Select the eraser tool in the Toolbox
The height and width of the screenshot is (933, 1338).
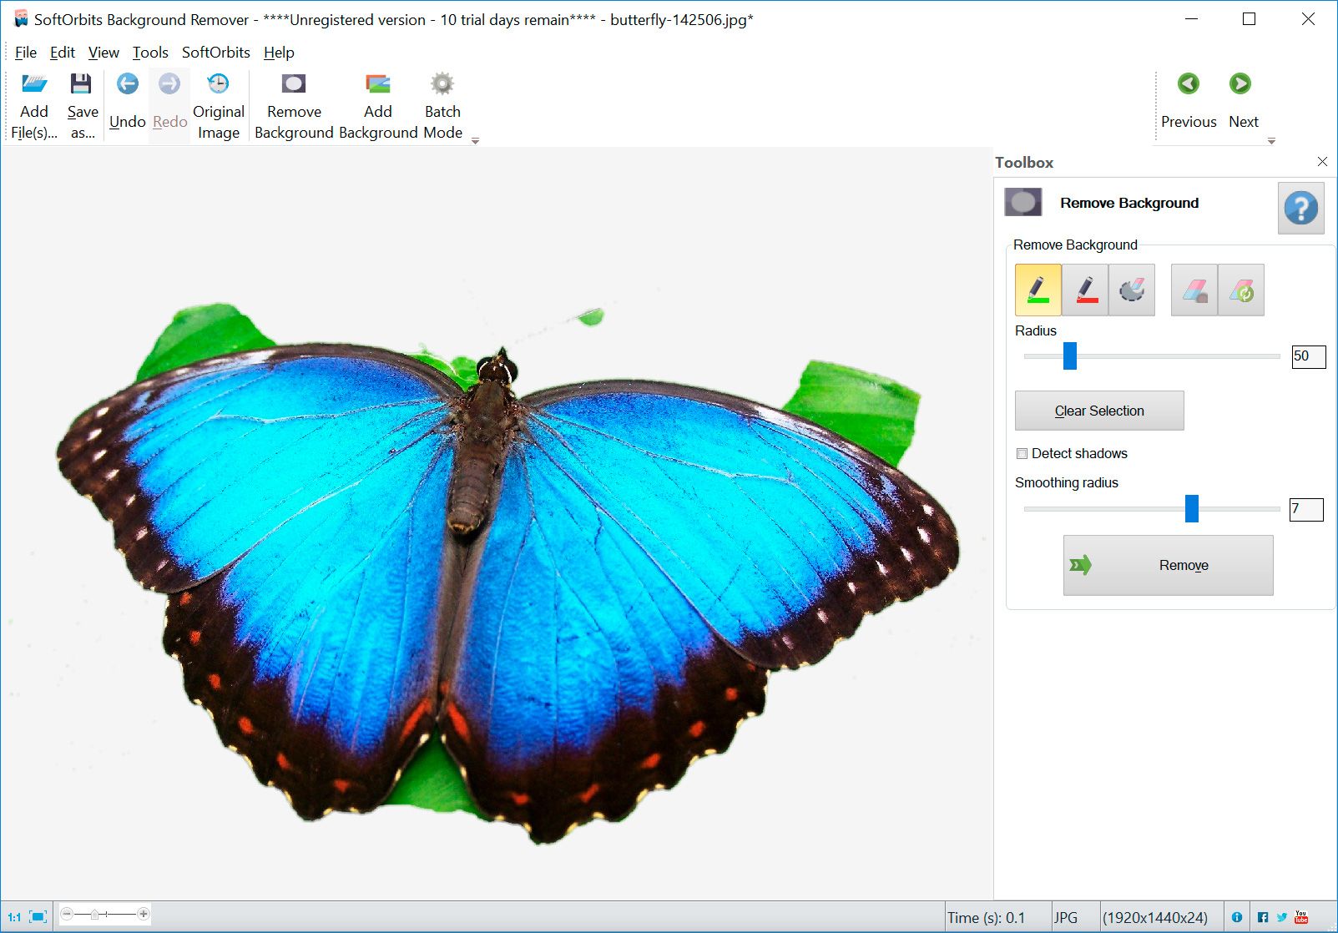click(1194, 290)
